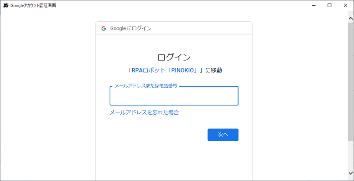This screenshot has width=354, height=181.
Task: Maximize the account authentication window
Action: click(329, 5)
